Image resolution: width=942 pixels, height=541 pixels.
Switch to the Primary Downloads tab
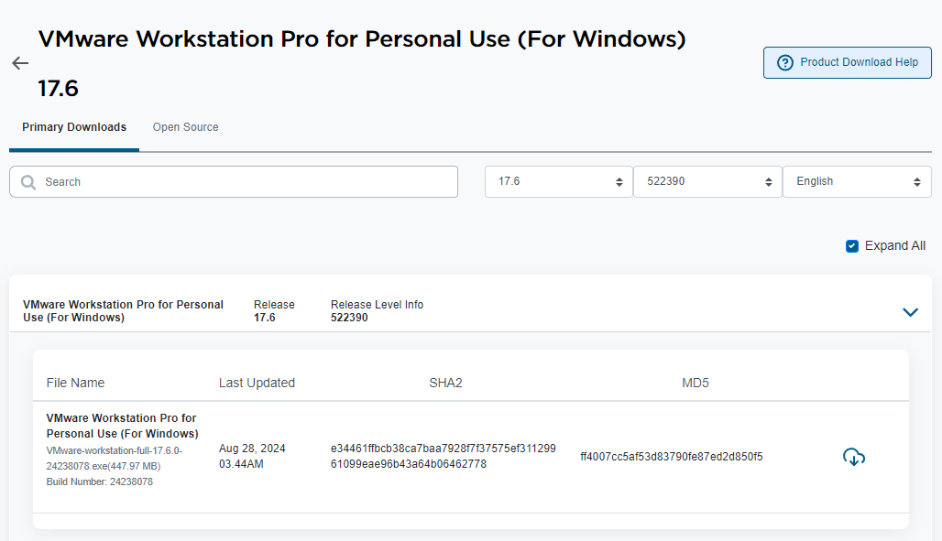click(74, 127)
